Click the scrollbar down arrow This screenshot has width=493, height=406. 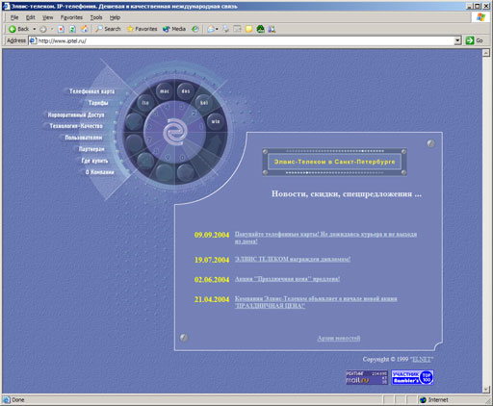(x=486, y=390)
